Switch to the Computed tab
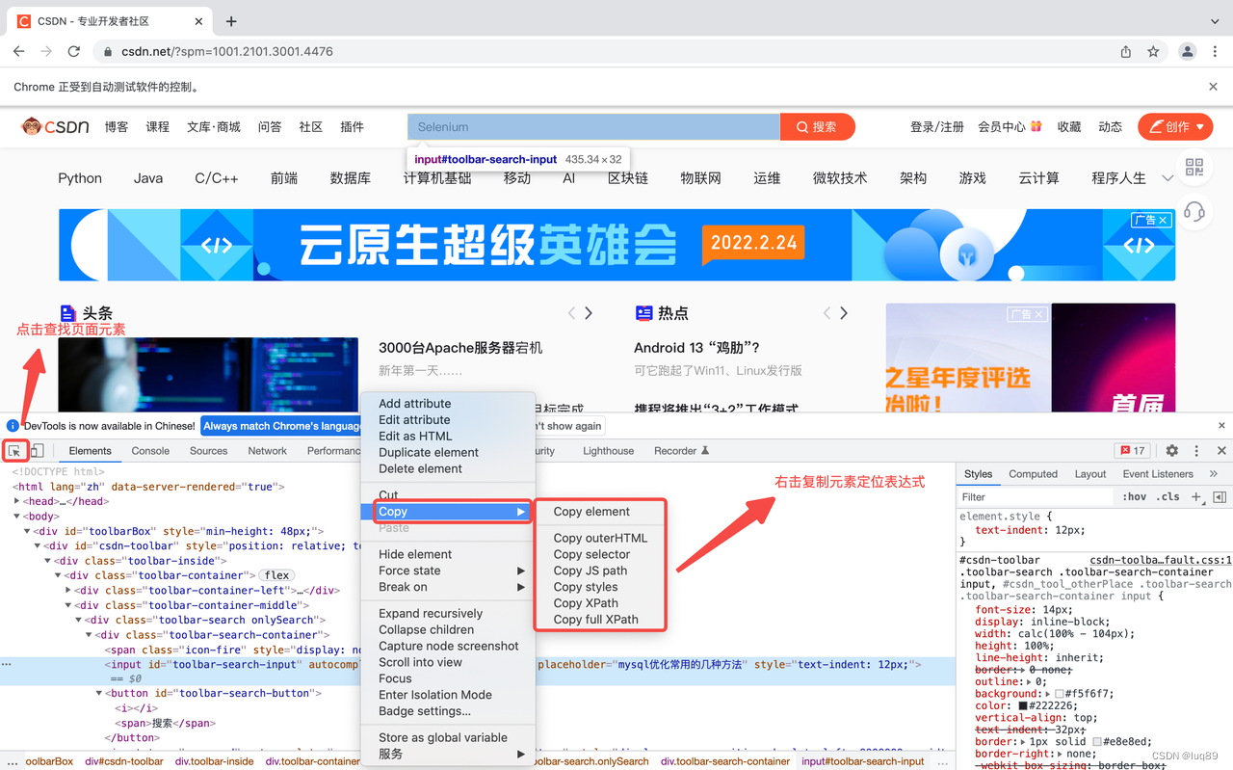 point(1033,473)
